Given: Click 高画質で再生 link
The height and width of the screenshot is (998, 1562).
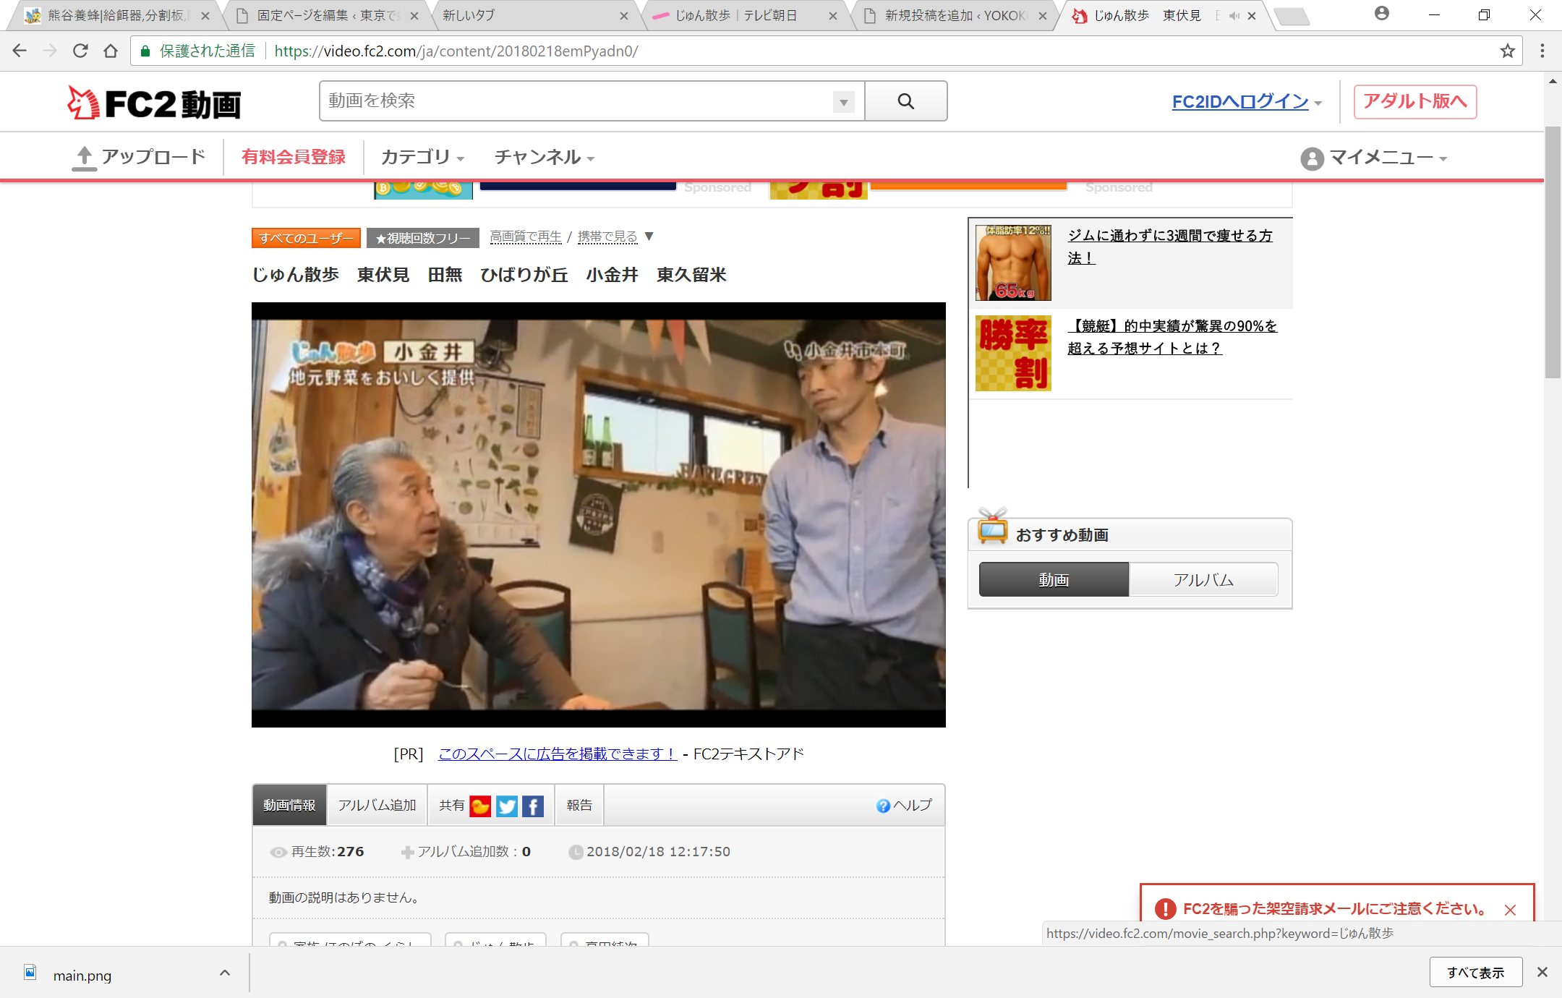Looking at the screenshot, I should click(x=526, y=236).
